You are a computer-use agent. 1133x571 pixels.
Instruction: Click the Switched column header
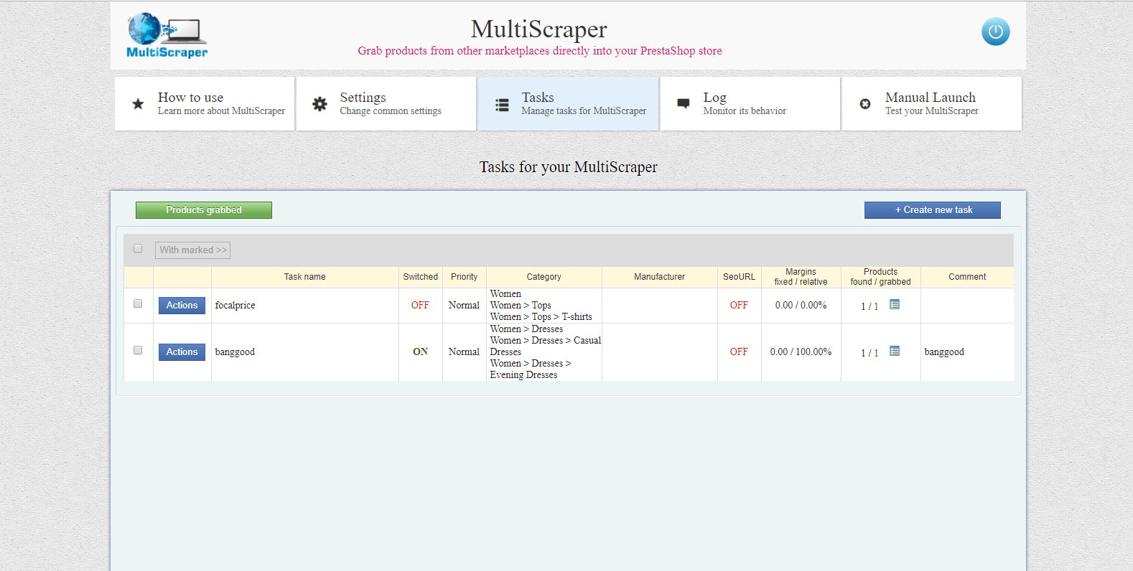(x=420, y=277)
